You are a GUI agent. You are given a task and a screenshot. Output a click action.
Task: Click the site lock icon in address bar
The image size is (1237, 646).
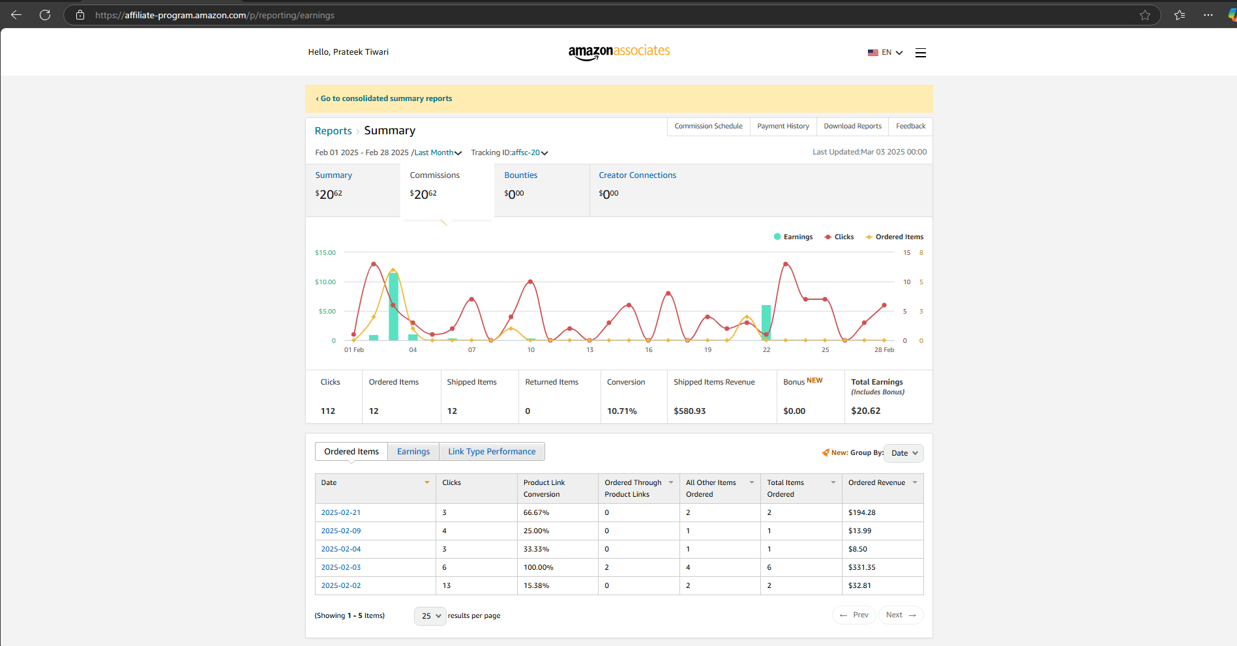80,15
